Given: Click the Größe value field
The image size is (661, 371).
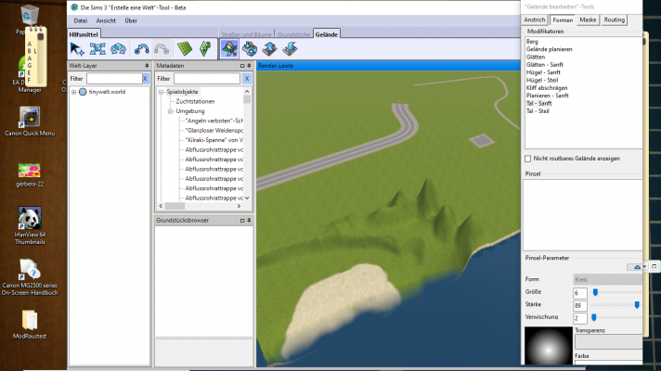Looking at the screenshot, I should 580,293.
